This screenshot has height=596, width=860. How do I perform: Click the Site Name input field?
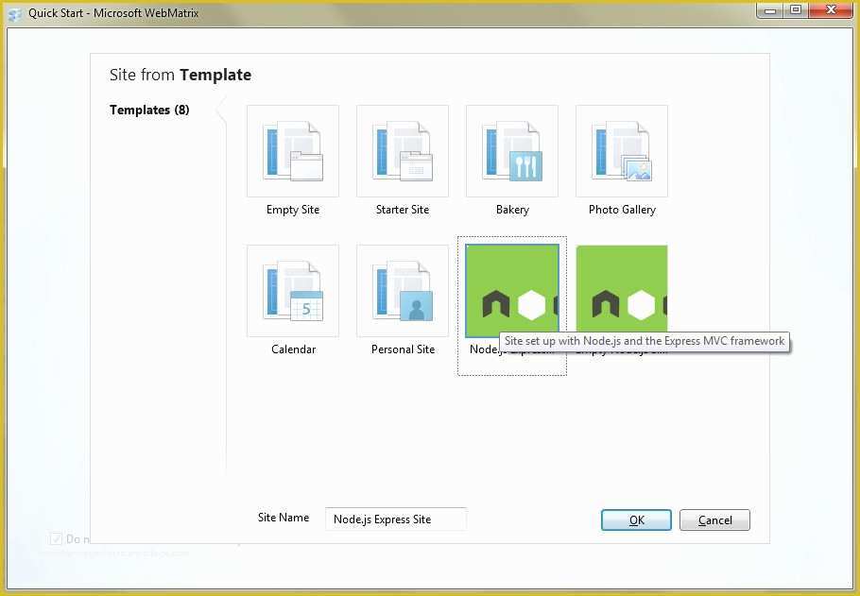point(395,519)
